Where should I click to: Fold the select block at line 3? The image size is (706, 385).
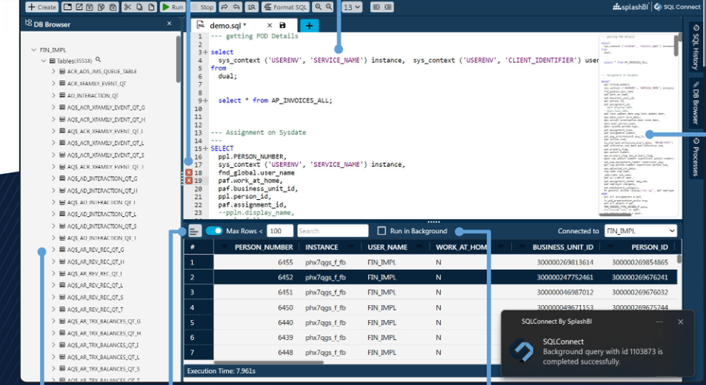(205, 52)
